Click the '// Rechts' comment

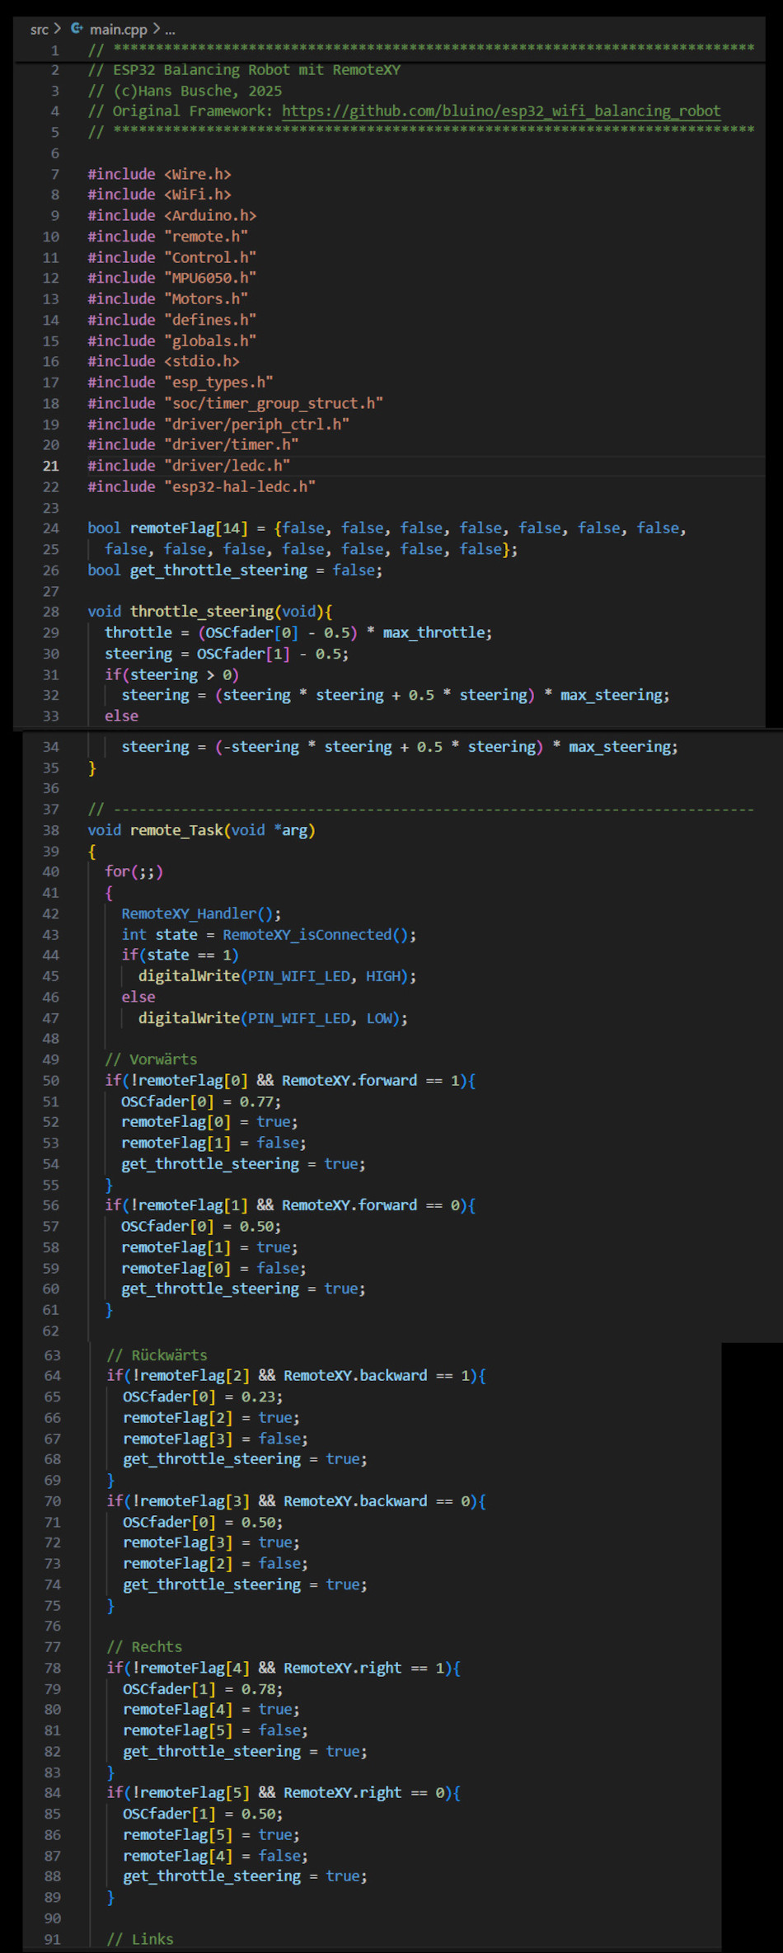(144, 1647)
